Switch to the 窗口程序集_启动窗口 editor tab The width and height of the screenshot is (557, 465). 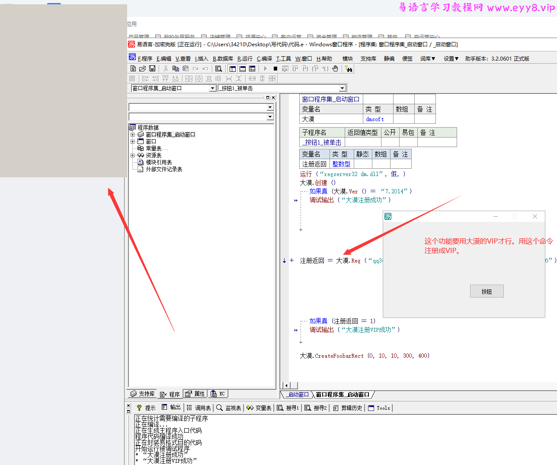point(343,394)
